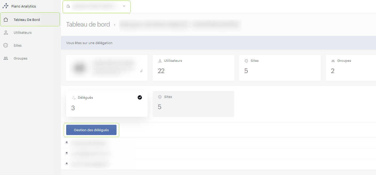Screen dimensions: 376x175
Task: Select the Délégués card showing 3
Action: (x=106, y=104)
